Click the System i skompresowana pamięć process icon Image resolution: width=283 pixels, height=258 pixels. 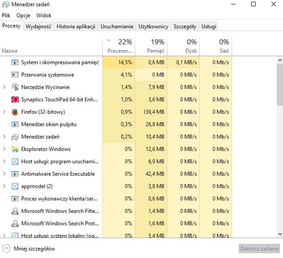pyautogui.click(x=15, y=62)
